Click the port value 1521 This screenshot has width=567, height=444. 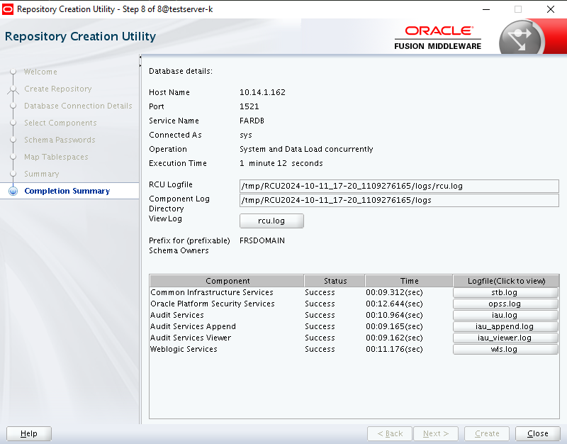tap(249, 106)
